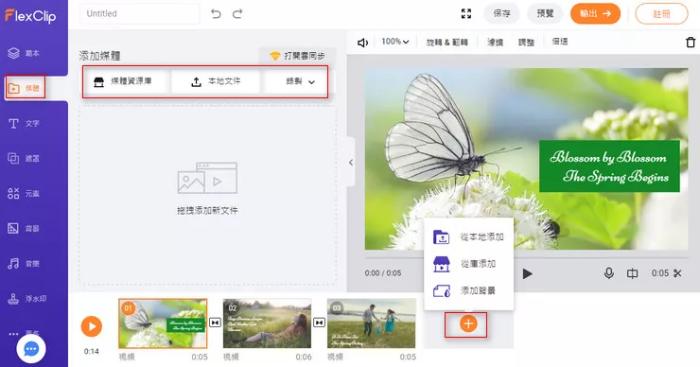The width and height of the screenshot is (700, 367).
Task: Edit transition between clips 02 and 03
Action: pos(319,323)
